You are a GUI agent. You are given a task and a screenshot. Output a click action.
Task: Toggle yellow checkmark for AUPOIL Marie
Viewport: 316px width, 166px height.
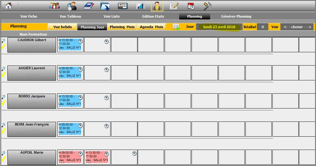pos(3,159)
